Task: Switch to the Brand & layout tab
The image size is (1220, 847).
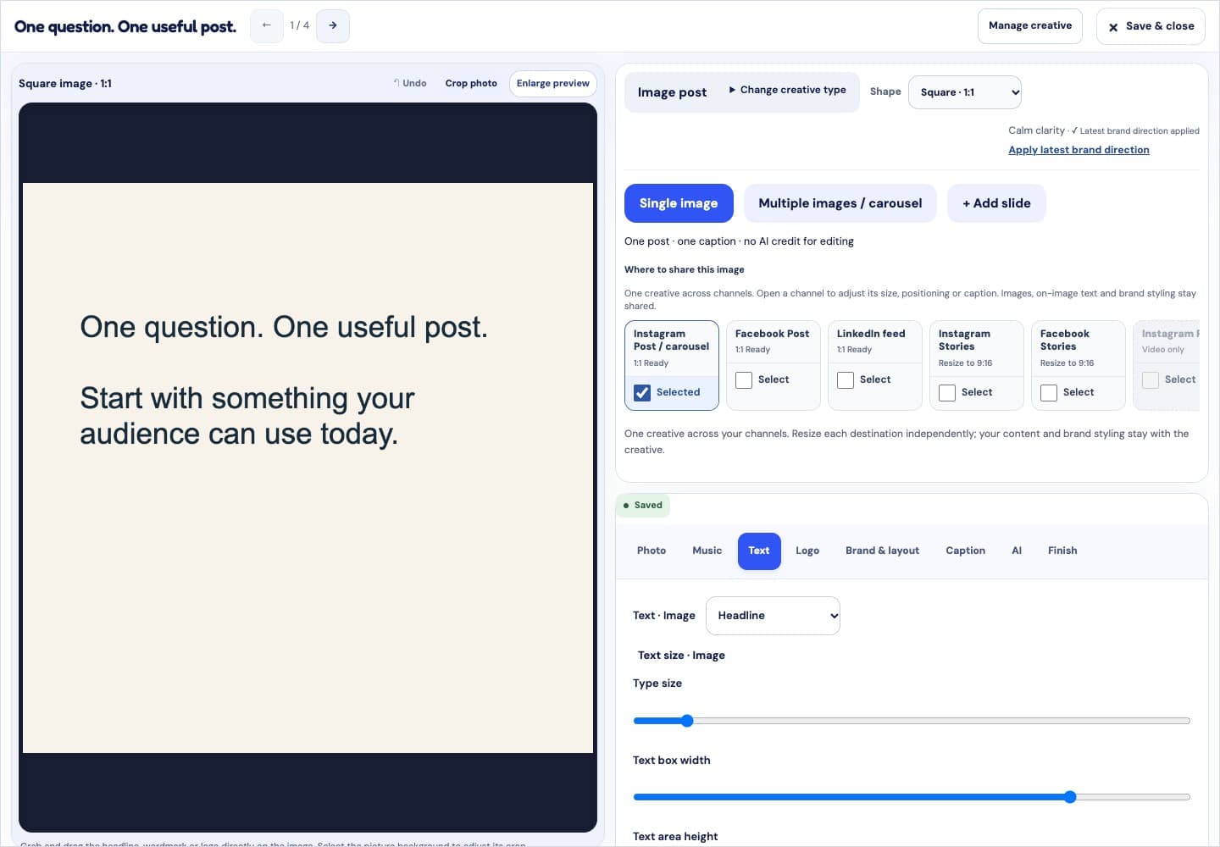Action: (x=882, y=551)
